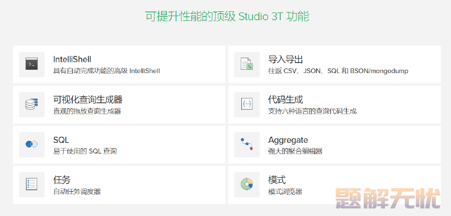This screenshot has height=216, width=451.
Task: Open the IntelliShell feature title
Action: click(72, 60)
